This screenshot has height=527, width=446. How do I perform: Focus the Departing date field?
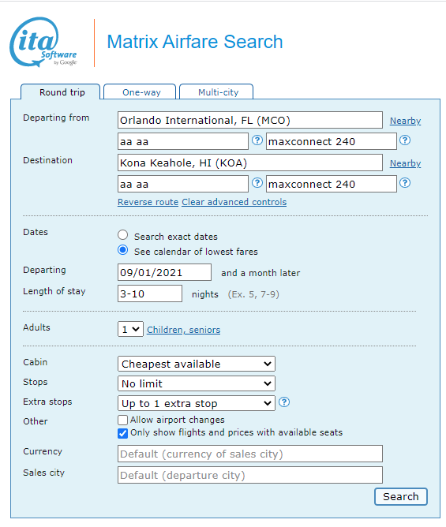164,272
